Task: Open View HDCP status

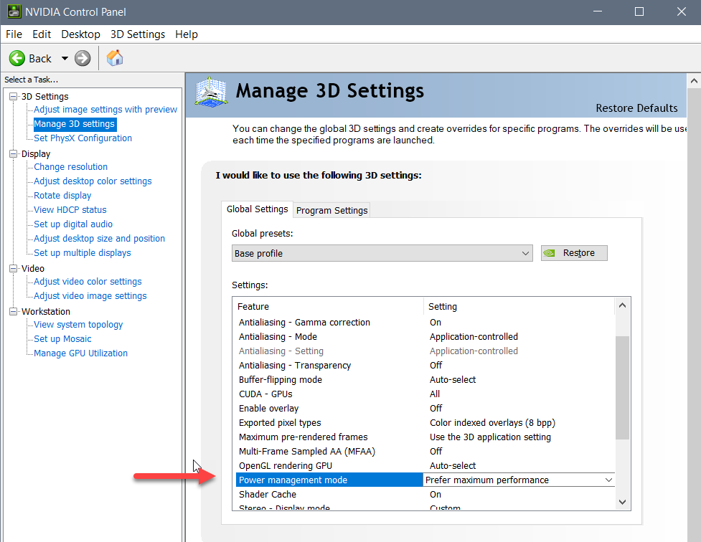Action: pos(70,209)
